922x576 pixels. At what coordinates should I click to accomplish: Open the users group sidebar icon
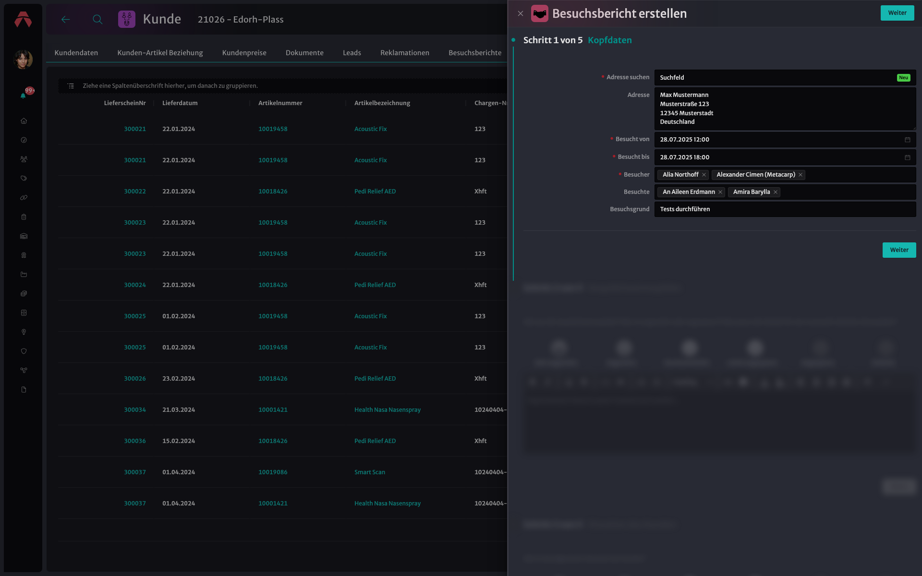[x=24, y=159]
